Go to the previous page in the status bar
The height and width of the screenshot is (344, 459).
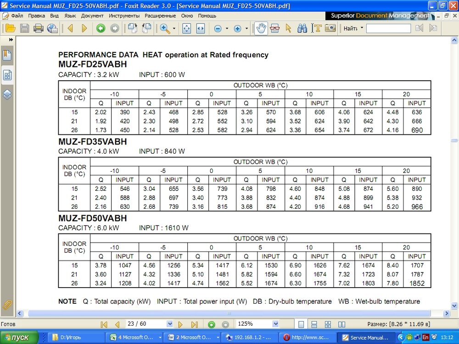click(x=117, y=324)
